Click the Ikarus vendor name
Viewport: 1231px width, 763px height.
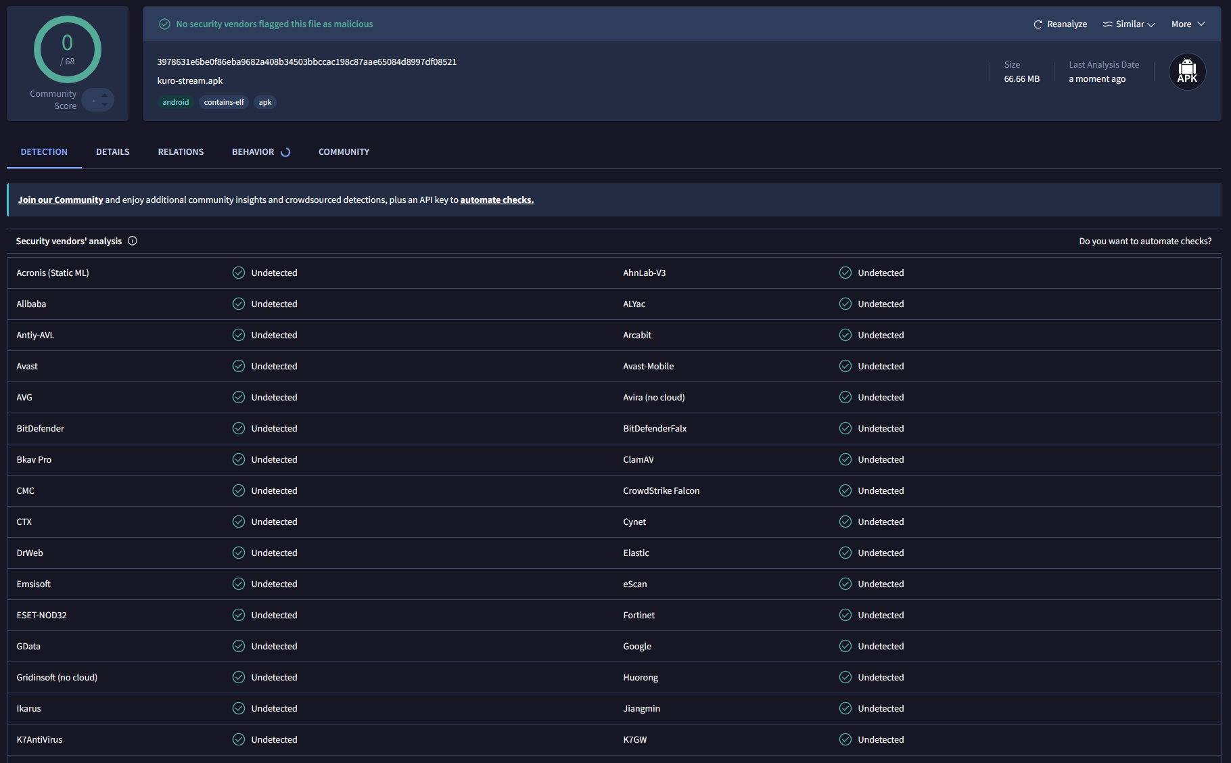pos(29,708)
